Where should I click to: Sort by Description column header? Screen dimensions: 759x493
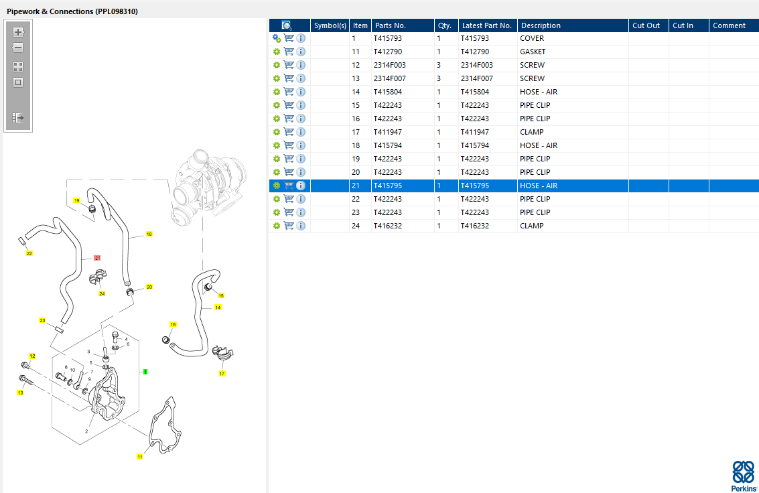(x=573, y=25)
